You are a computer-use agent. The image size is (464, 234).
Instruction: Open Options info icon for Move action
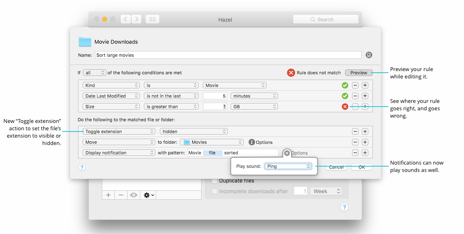tap(251, 142)
